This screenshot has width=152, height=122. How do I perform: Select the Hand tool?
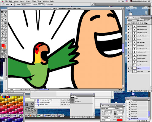[2, 41]
